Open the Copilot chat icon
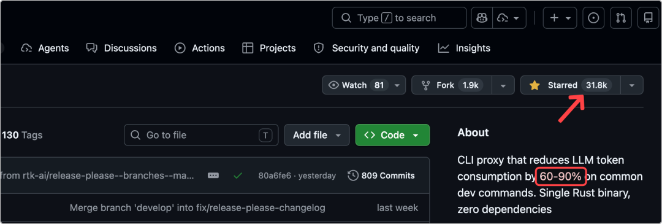The width and height of the screenshot is (662, 224). click(482, 18)
